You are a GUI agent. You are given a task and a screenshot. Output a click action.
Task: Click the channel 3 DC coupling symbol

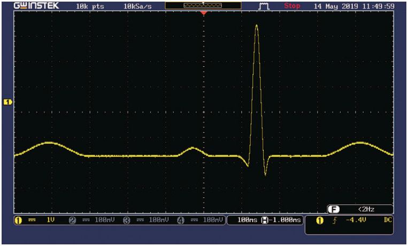(140, 220)
